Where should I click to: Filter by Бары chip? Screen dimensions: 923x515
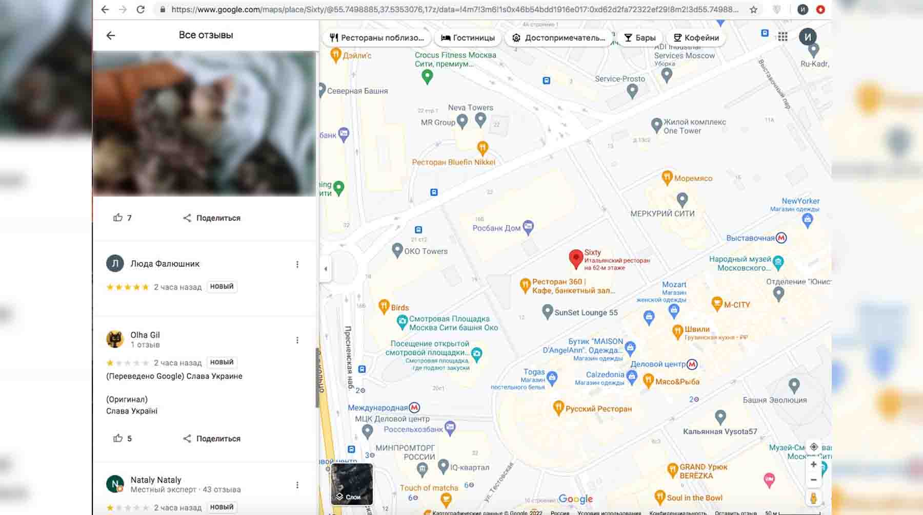pos(639,37)
